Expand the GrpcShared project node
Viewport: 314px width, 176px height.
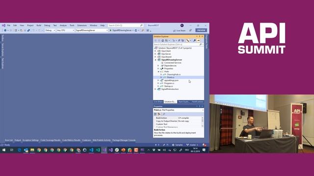point(155,57)
